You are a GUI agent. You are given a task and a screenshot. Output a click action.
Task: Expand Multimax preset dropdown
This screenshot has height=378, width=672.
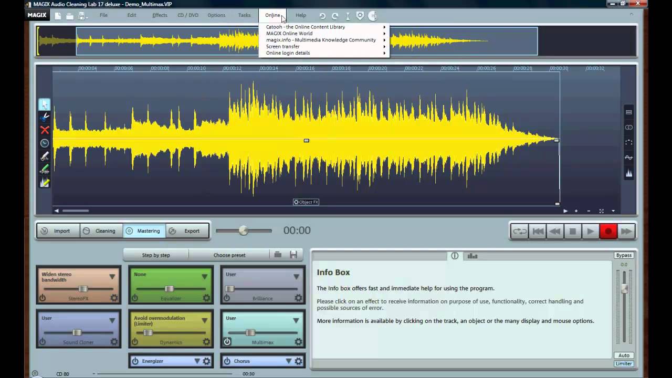pos(296,320)
